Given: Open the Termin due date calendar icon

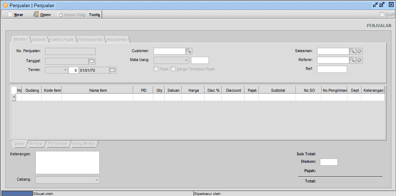Looking at the screenshot, I should click(x=113, y=70).
